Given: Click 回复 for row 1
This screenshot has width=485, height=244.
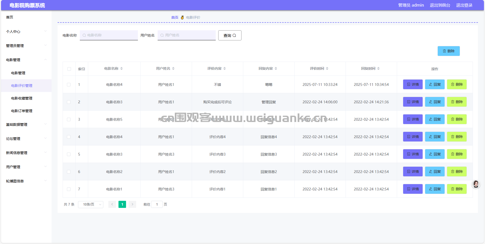Looking at the screenshot, I should click(435, 84).
